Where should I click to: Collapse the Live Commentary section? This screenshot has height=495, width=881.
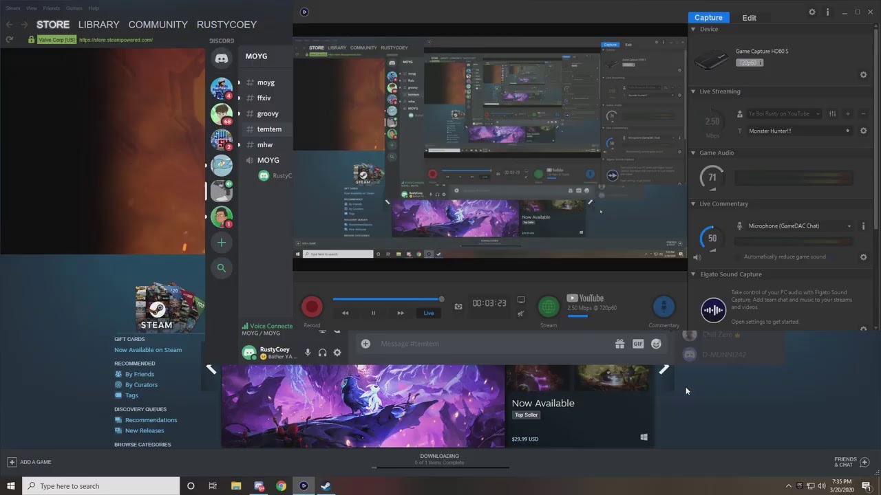[693, 204]
